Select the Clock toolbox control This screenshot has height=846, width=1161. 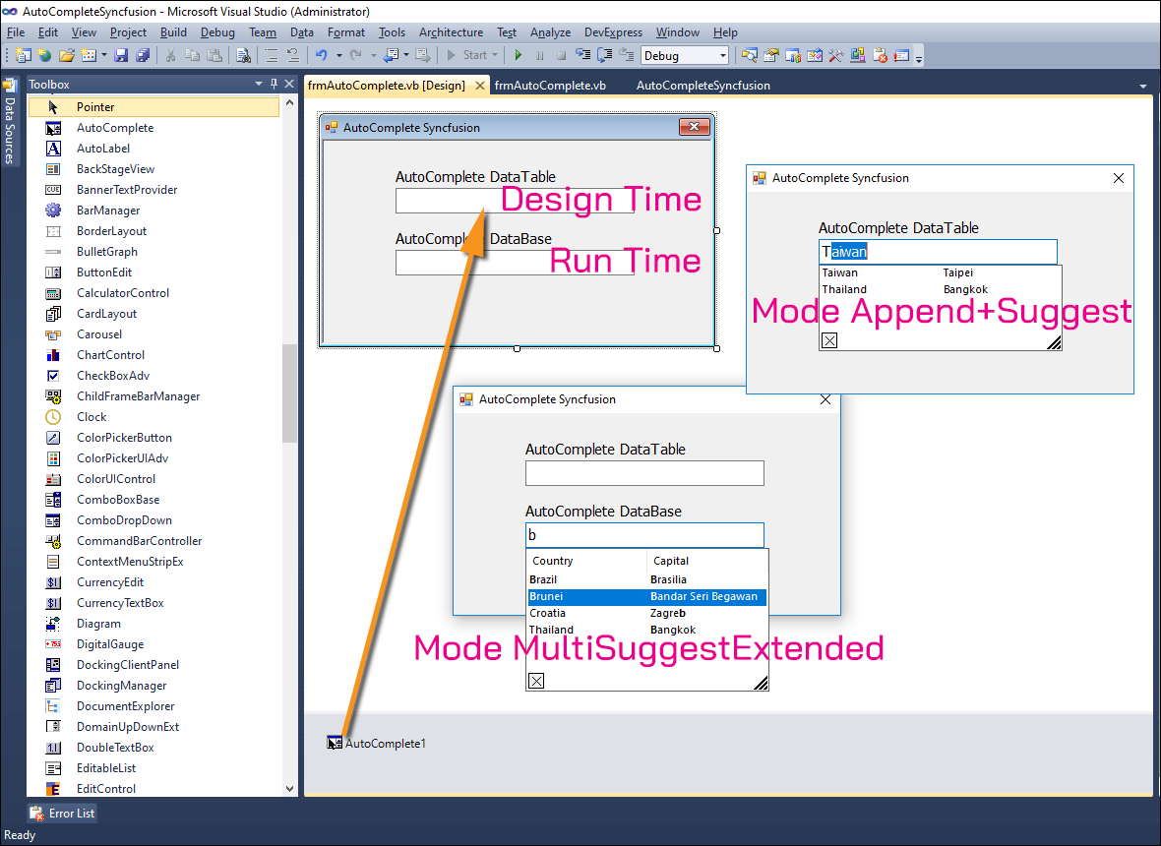154,417
